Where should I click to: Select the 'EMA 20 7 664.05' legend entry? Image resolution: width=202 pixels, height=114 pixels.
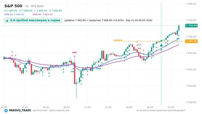(14, 14)
